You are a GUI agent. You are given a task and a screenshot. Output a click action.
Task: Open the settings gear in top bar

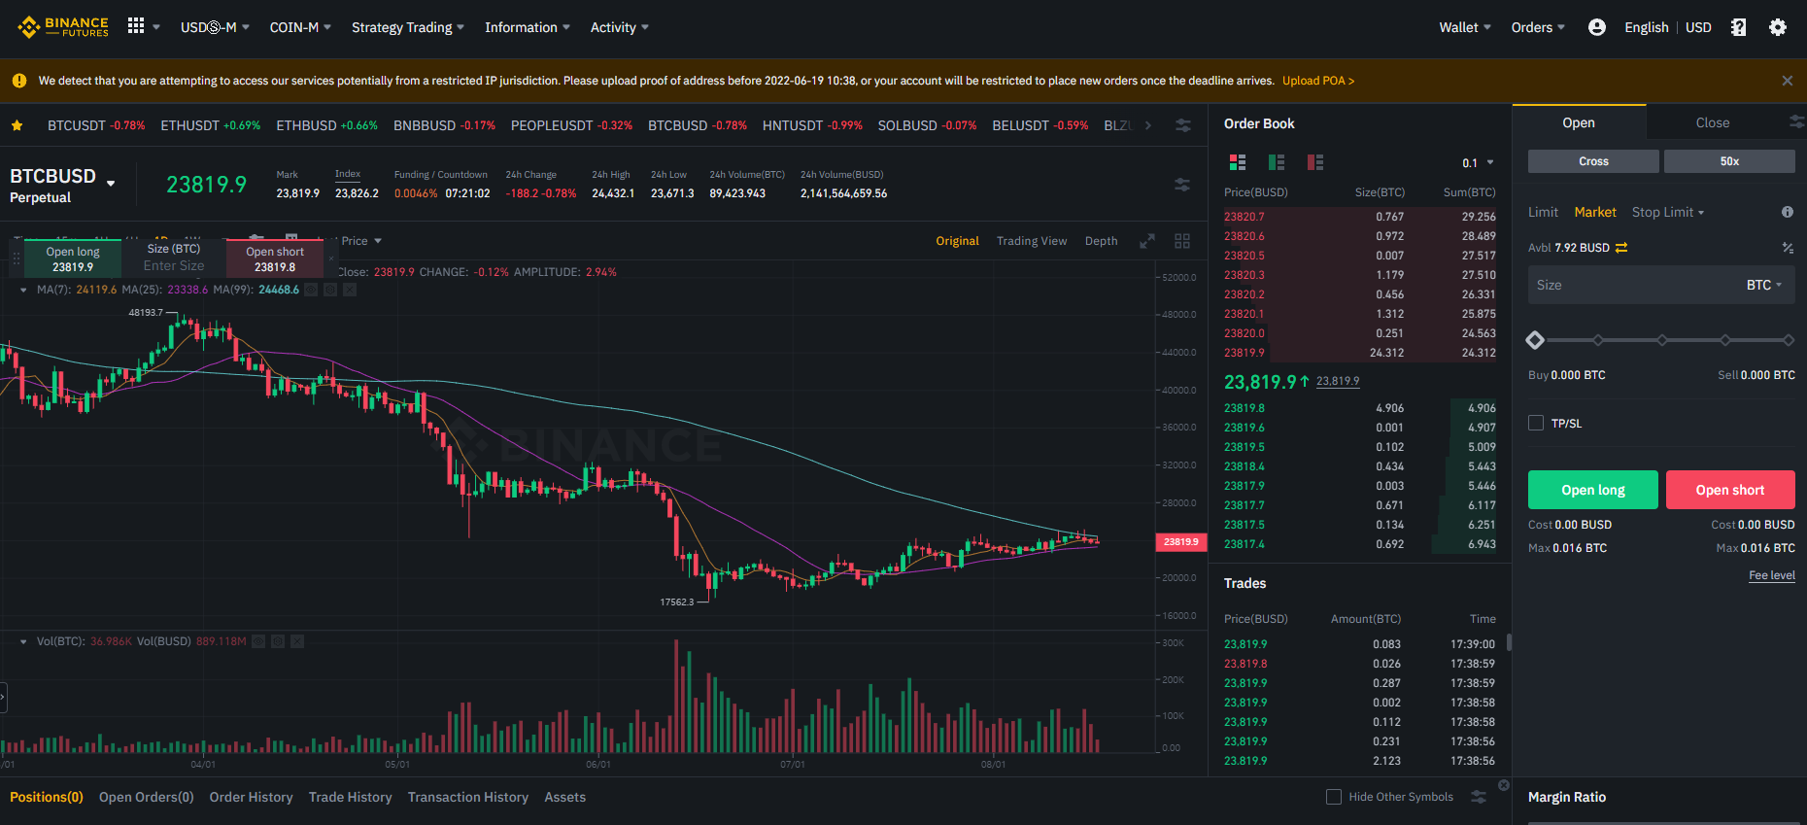[1778, 27]
